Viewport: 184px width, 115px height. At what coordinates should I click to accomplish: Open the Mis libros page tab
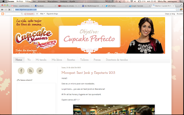point(57,60)
